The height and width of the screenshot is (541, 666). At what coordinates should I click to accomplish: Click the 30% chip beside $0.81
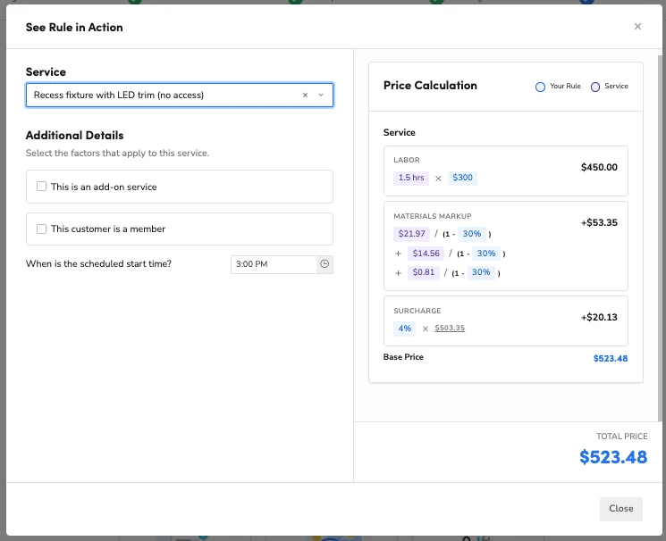(481, 272)
